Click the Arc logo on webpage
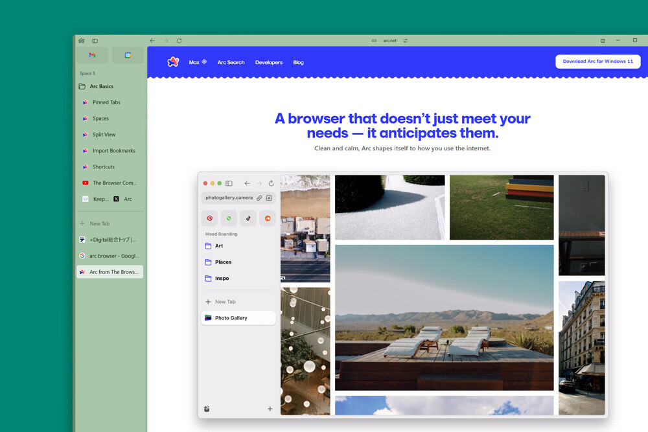This screenshot has height=432, width=648. click(x=173, y=62)
